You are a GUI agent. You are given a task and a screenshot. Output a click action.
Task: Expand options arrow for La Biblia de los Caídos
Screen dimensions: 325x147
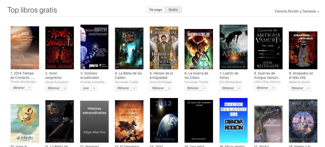point(134,88)
